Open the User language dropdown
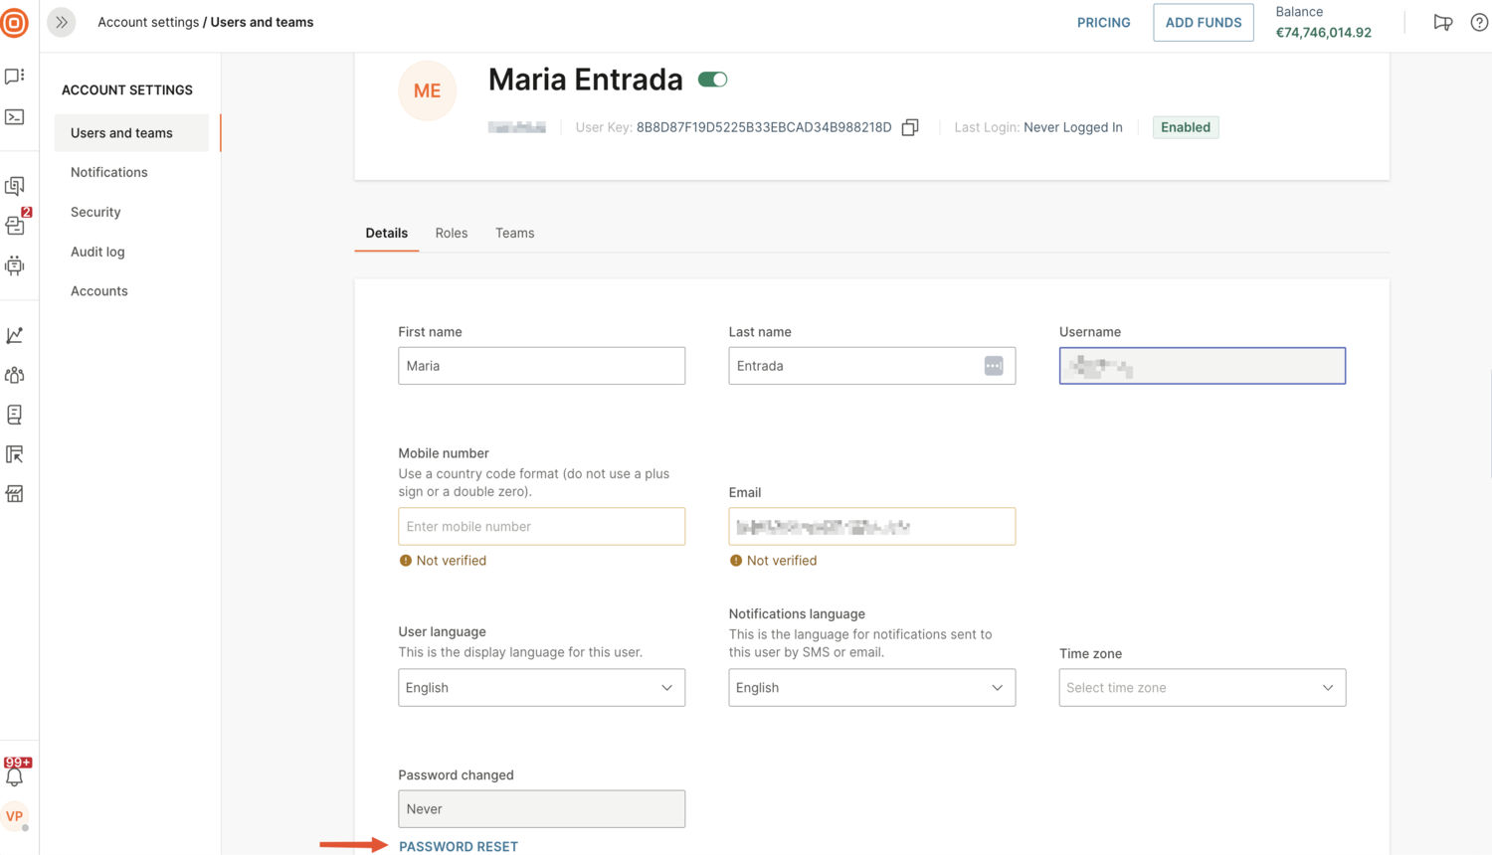Image resolution: width=1492 pixels, height=855 pixels. tap(541, 688)
